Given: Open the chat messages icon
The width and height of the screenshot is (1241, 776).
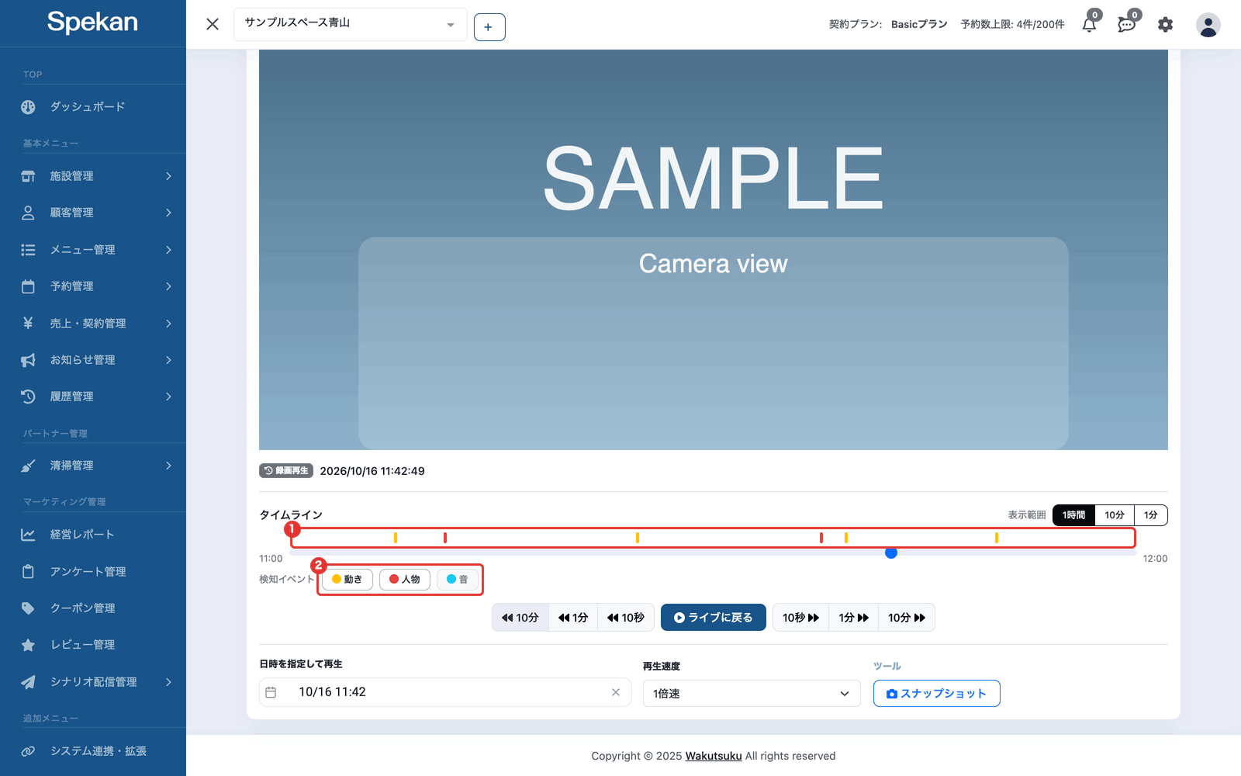Looking at the screenshot, I should point(1126,25).
